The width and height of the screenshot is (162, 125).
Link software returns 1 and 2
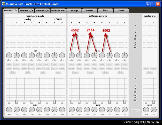75,72
